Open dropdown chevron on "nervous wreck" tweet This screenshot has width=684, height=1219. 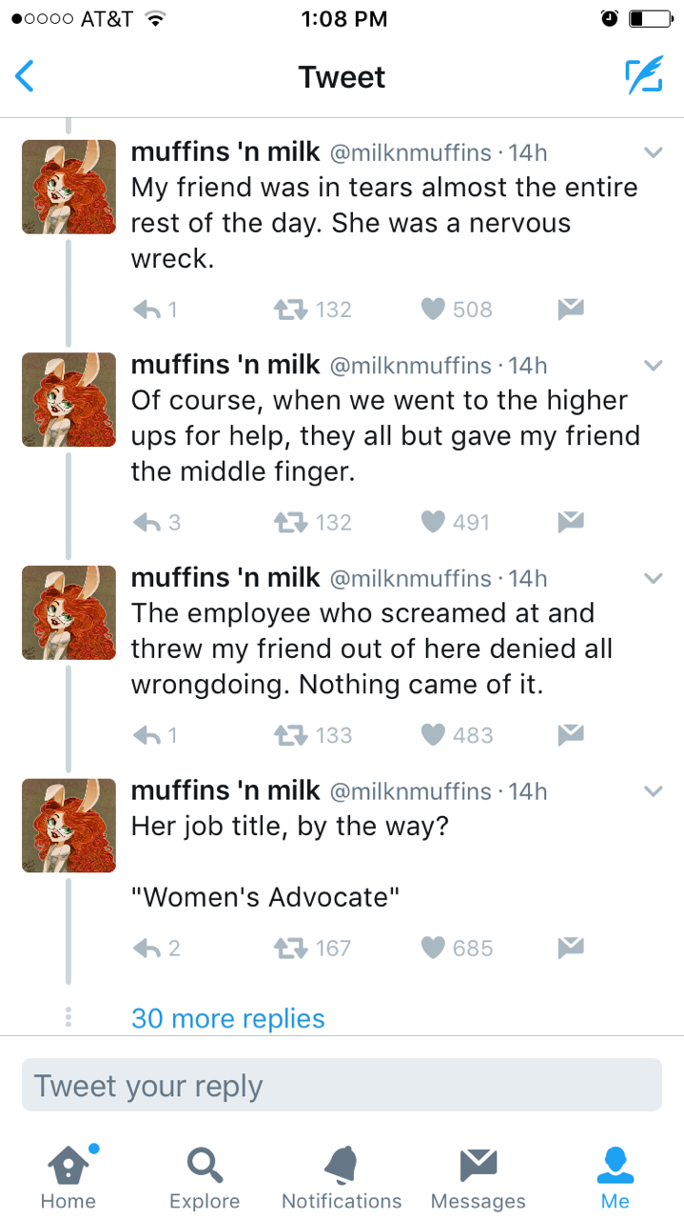coord(653,152)
